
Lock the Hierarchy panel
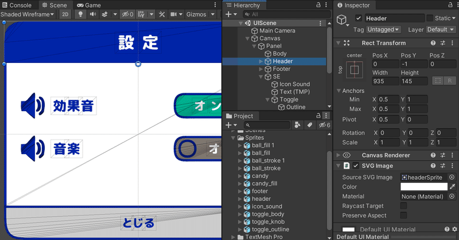tap(318, 5)
